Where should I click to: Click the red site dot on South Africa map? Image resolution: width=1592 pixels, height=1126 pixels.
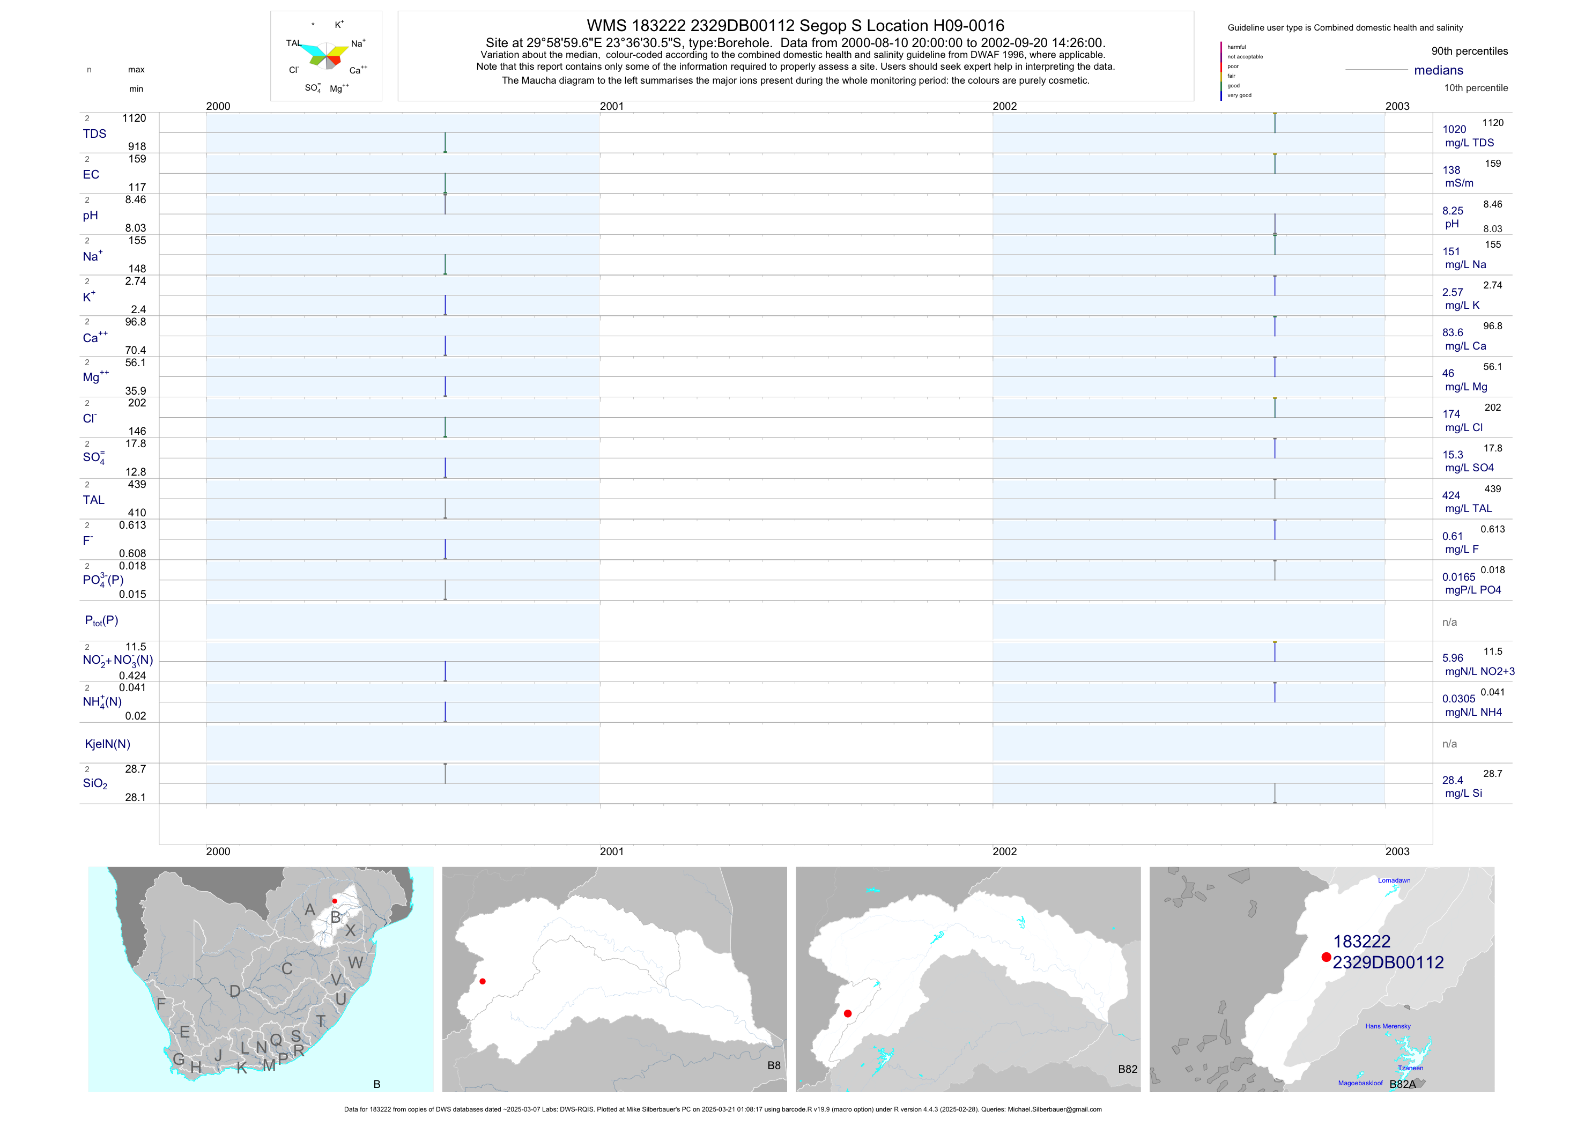(334, 901)
